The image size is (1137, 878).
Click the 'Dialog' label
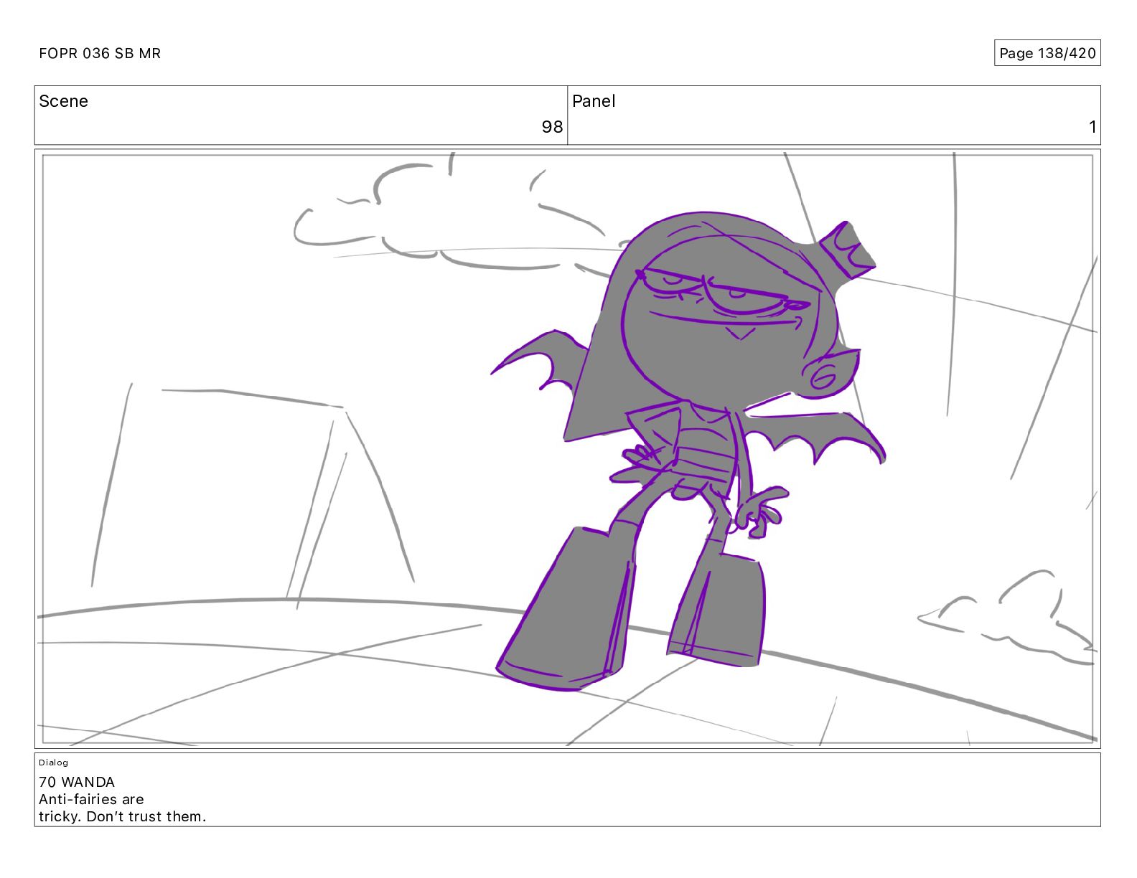54,763
